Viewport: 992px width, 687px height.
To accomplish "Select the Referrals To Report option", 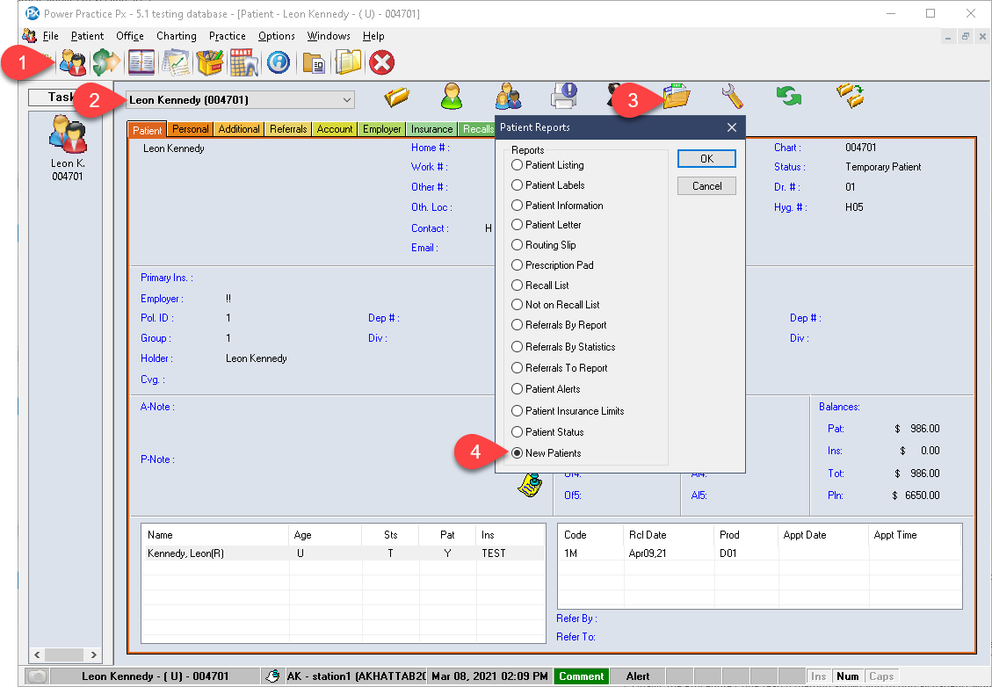I will [560, 367].
